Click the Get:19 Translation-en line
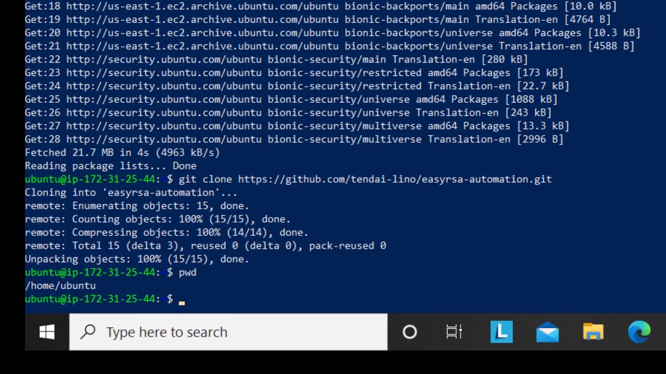The width and height of the screenshot is (666, 374). click(x=318, y=20)
